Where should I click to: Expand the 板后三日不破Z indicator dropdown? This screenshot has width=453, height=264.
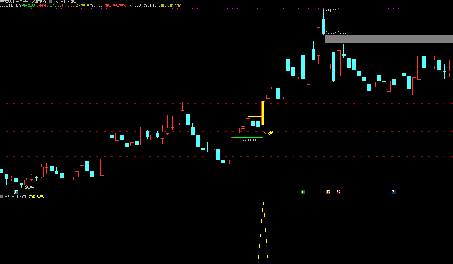click(x=51, y=2)
